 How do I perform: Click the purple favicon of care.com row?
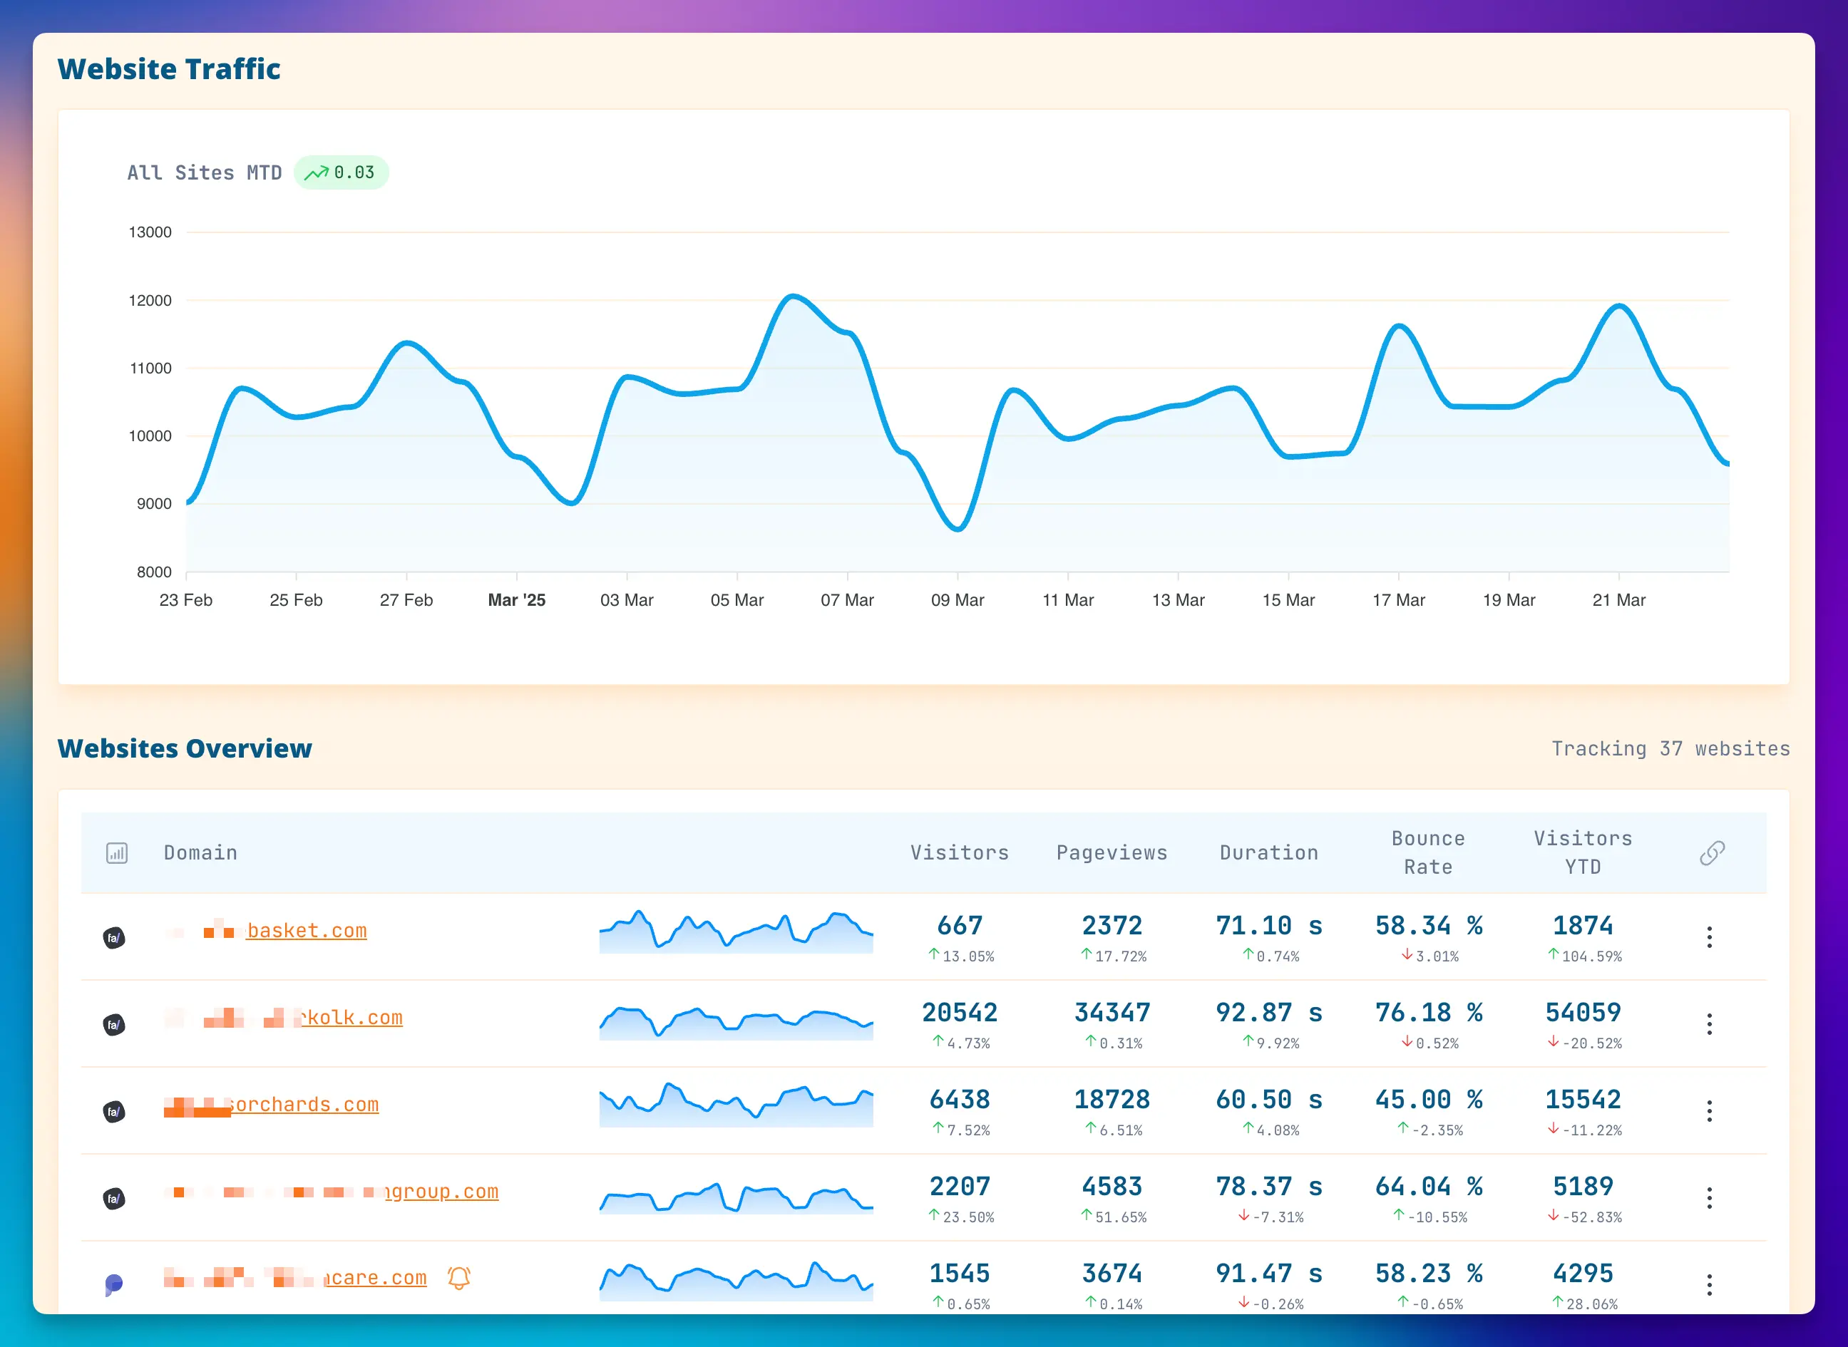(114, 1285)
